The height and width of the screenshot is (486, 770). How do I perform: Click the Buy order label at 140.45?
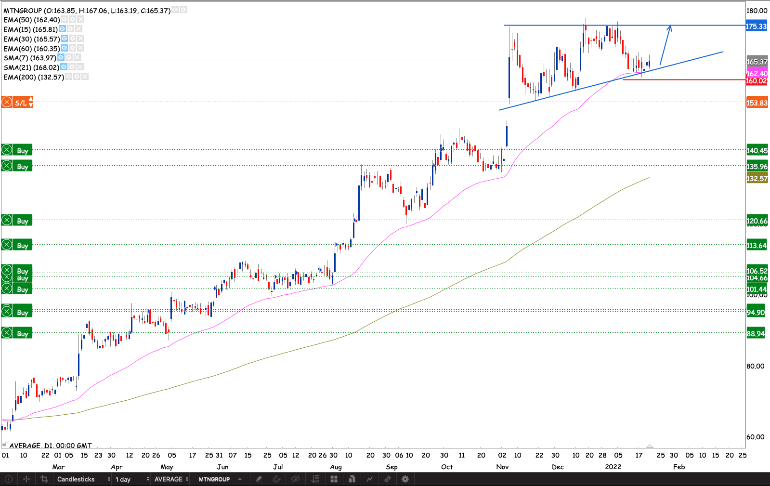coord(23,151)
